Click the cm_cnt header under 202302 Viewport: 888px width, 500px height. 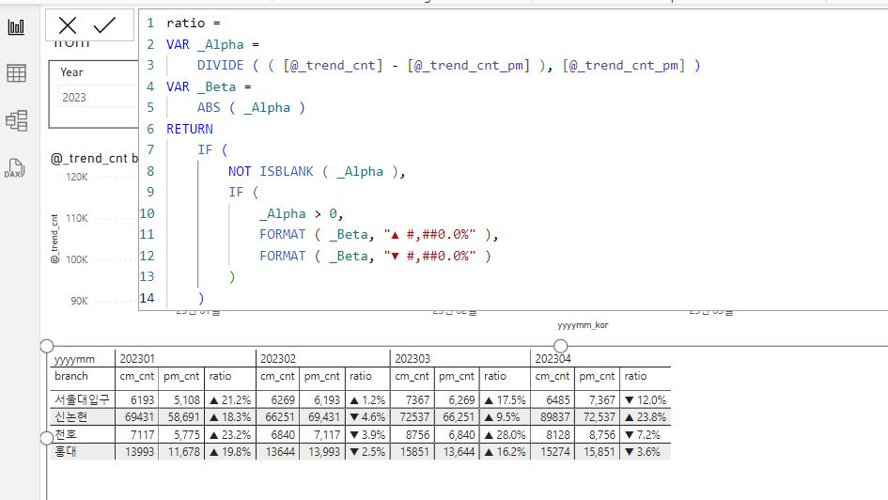click(x=277, y=376)
